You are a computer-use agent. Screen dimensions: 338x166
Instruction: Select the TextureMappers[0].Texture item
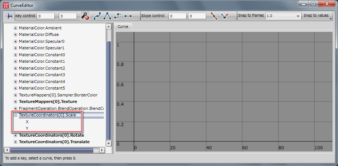[x=48, y=101]
